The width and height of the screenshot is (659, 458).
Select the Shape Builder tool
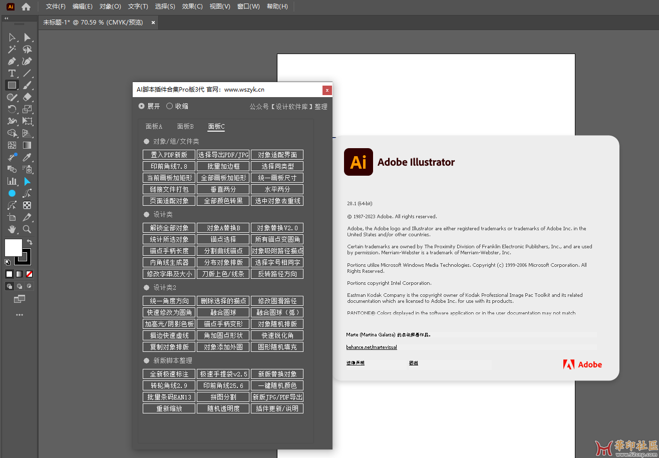tap(12, 133)
